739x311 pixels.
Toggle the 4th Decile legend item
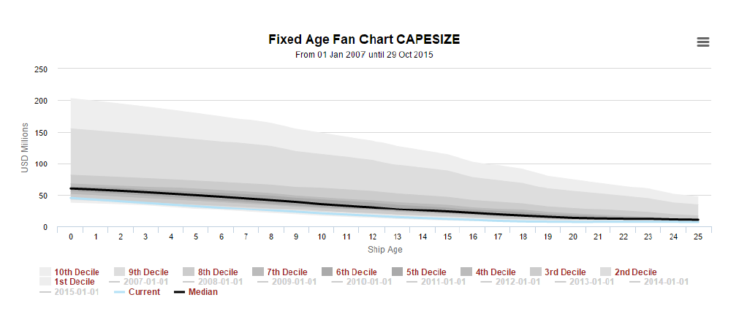pos(495,272)
